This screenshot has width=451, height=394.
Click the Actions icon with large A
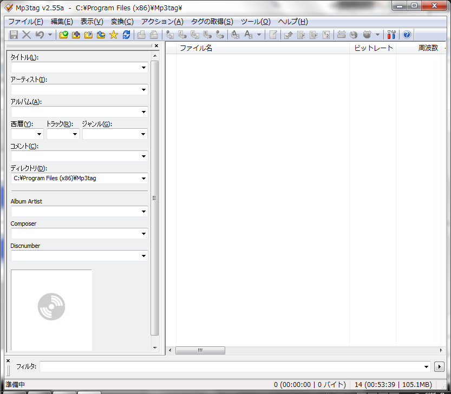(248, 35)
